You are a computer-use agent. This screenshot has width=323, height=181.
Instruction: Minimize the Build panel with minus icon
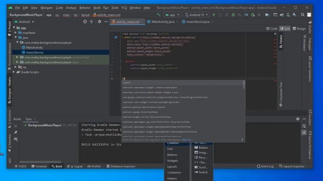[304, 119]
